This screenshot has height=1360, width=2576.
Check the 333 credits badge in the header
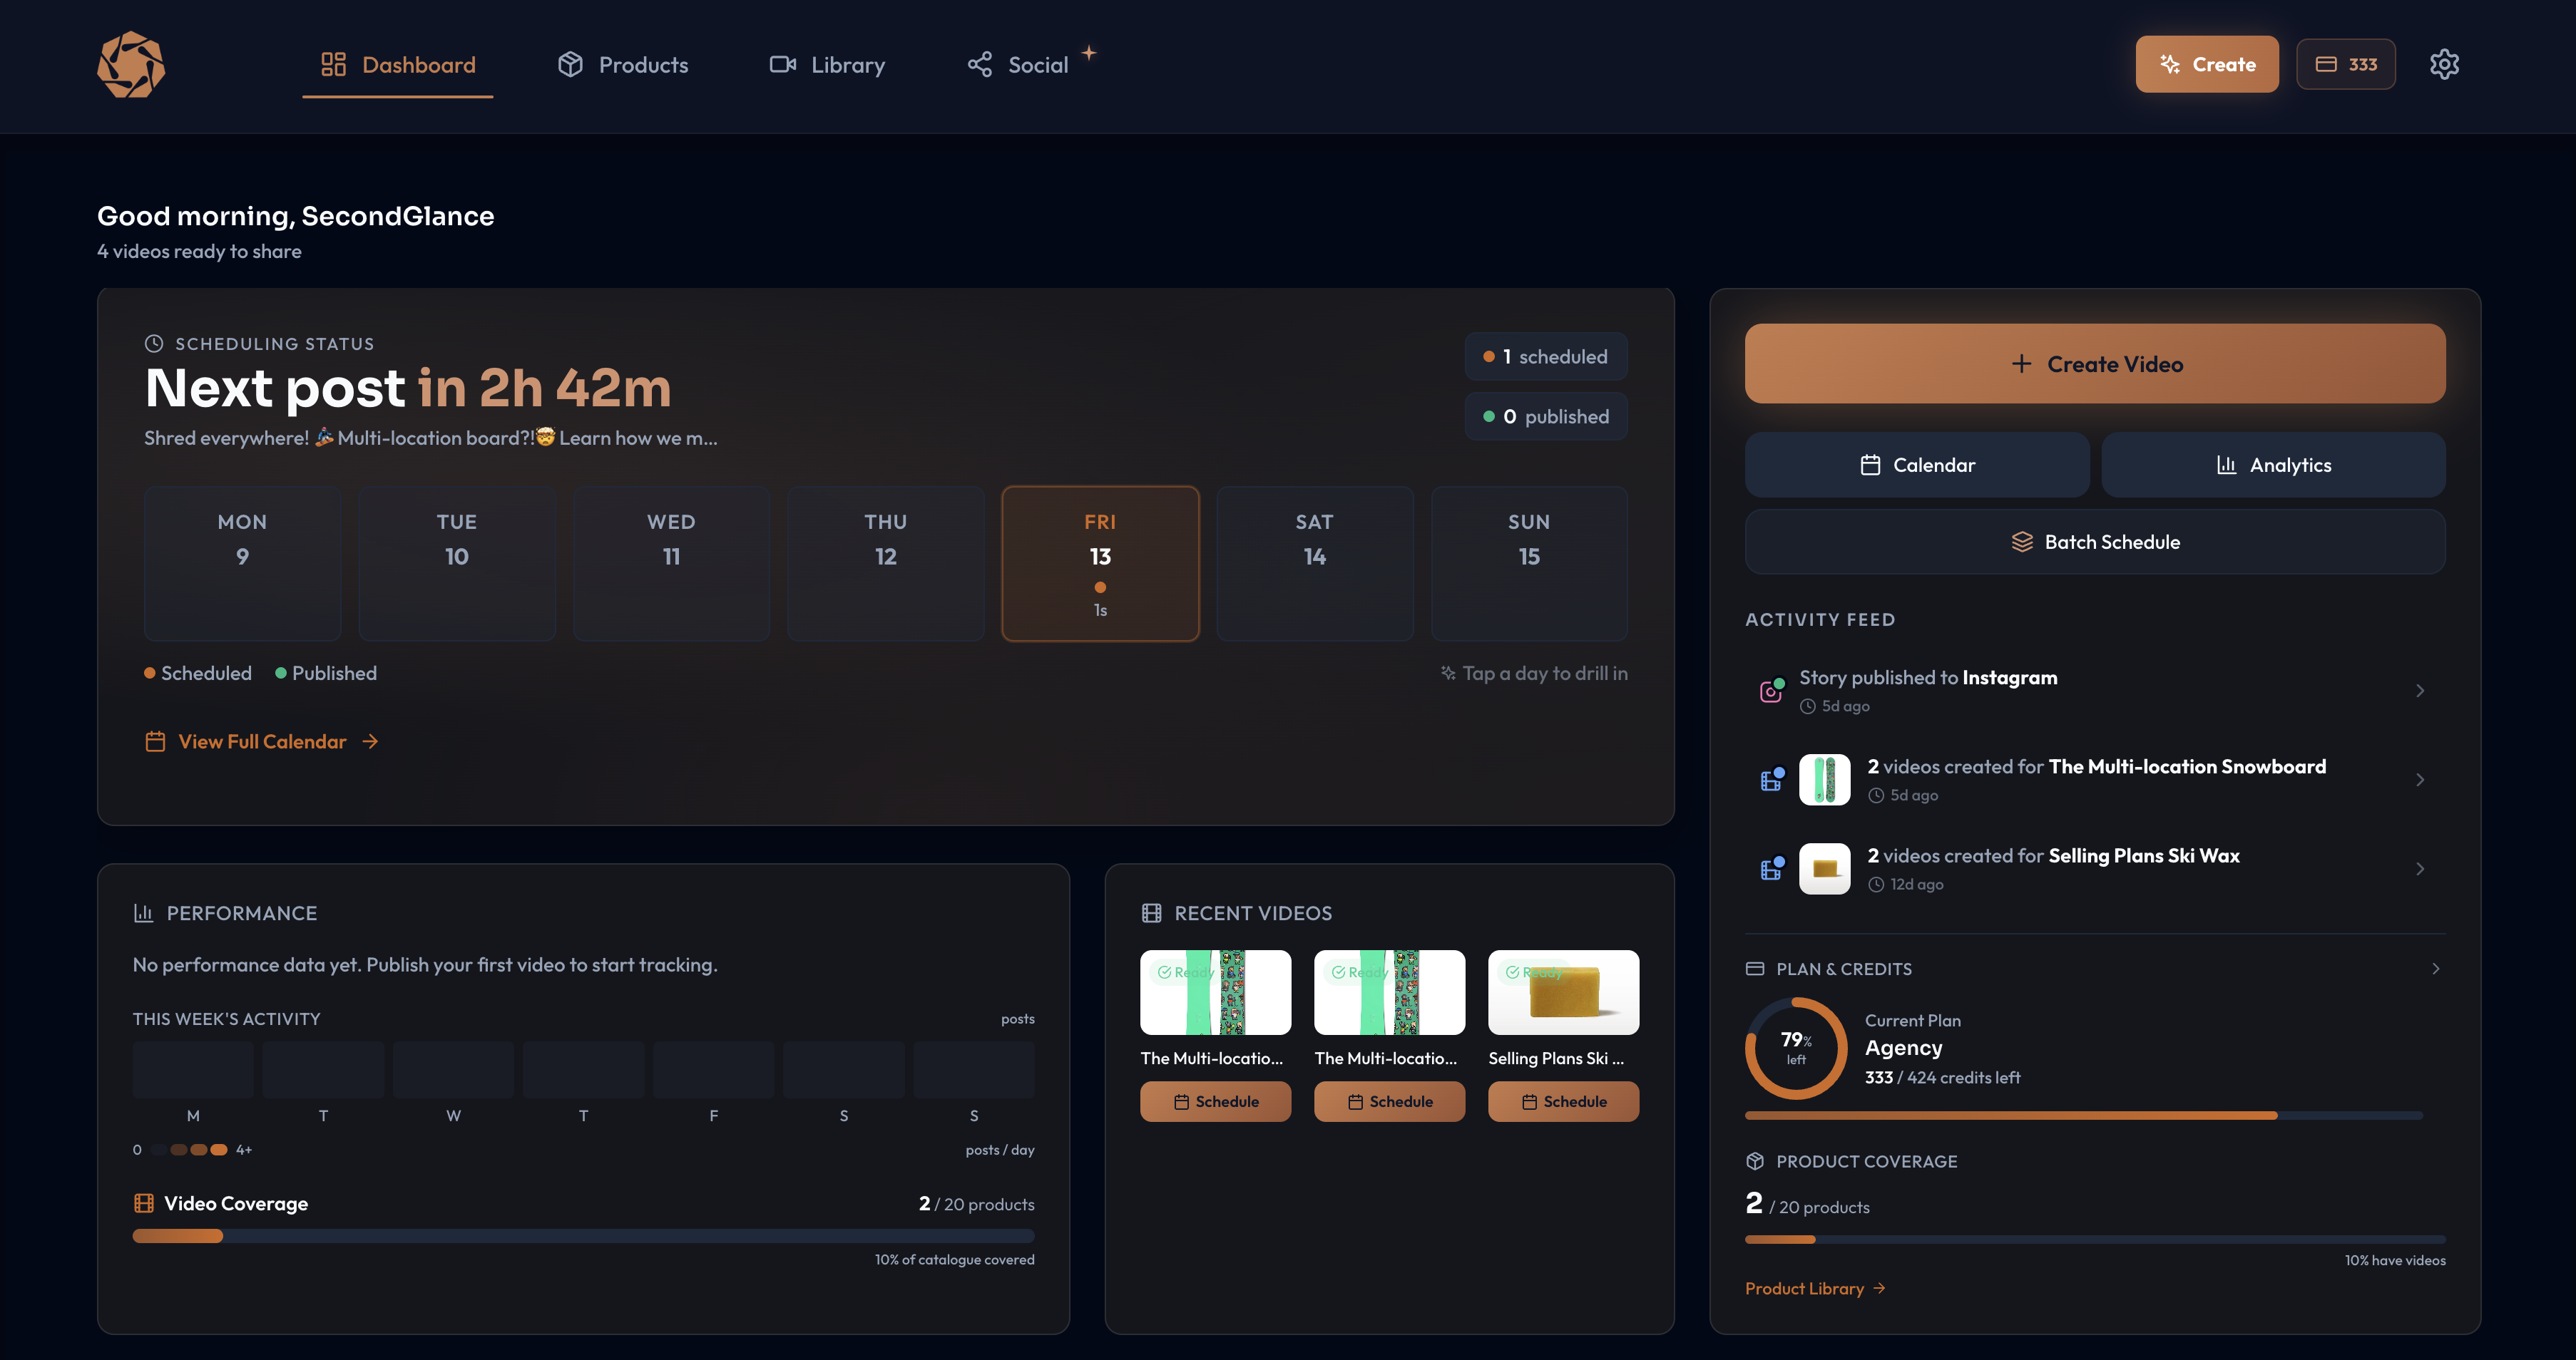2345,64
